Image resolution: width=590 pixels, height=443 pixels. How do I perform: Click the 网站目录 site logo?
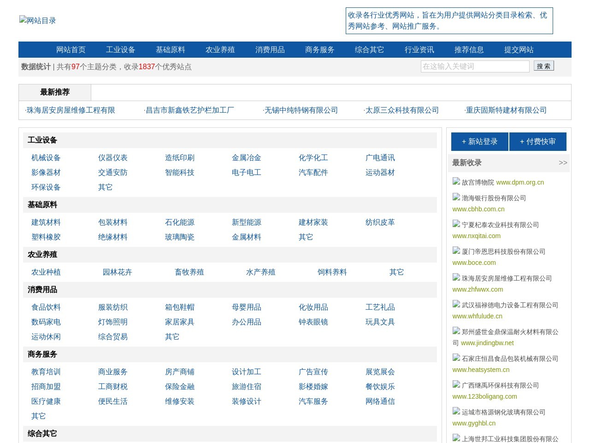click(37, 20)
